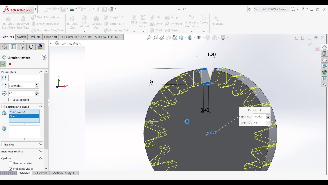Expand the Instances to Skip section
This screenshot has width=328, height=185.
(x=40, y=151)
